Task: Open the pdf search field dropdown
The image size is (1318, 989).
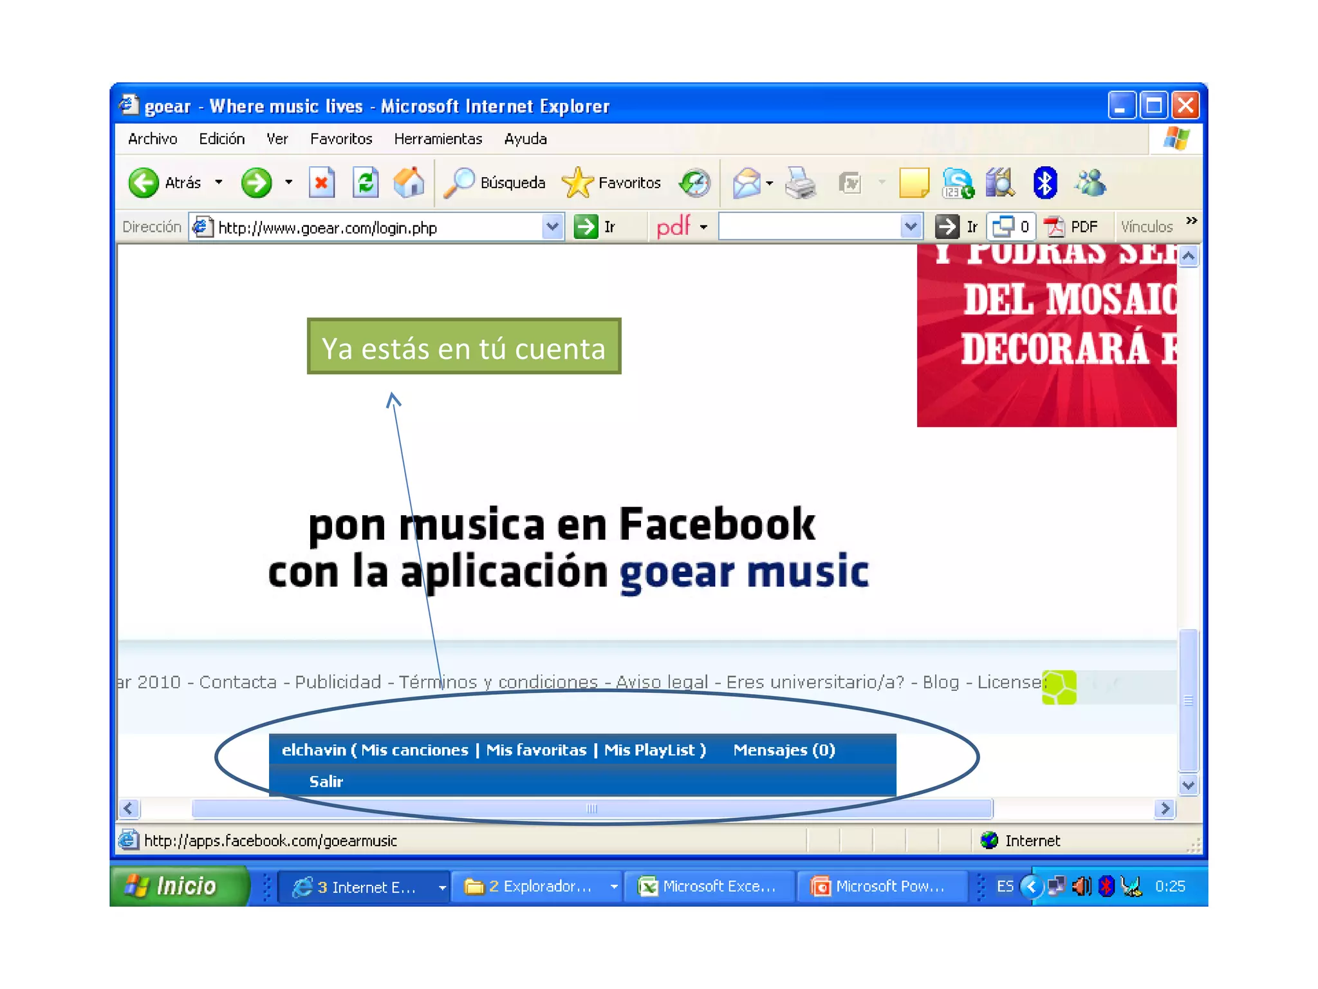Action: pos(911,227)
